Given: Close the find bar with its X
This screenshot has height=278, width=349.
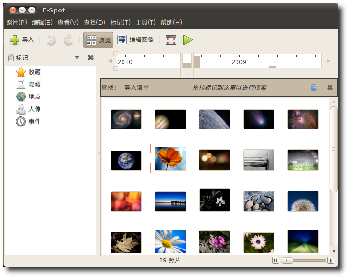Looking at the screenshot, I should 330,87.
